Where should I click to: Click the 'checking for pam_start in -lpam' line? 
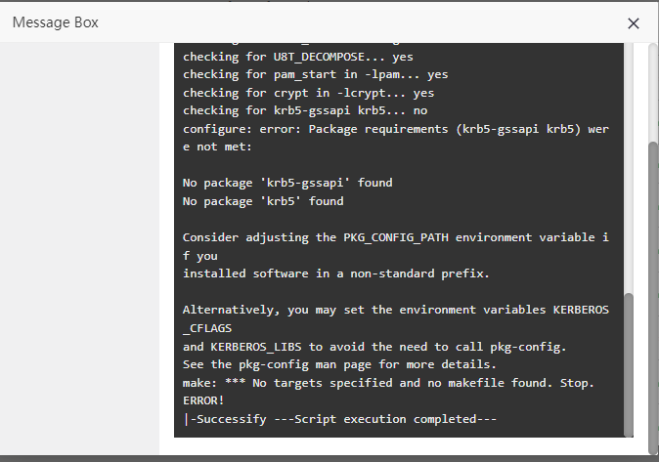click(315, 75)
